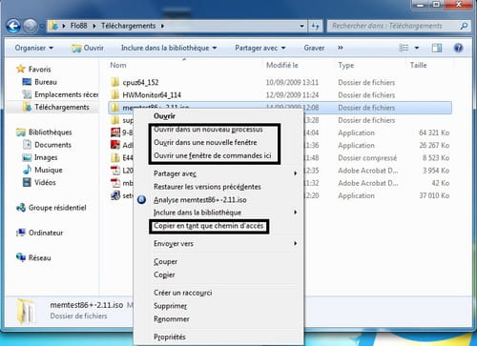Expand the address bar history dropdown arrow
477x346 pixels.
point(301,26)
